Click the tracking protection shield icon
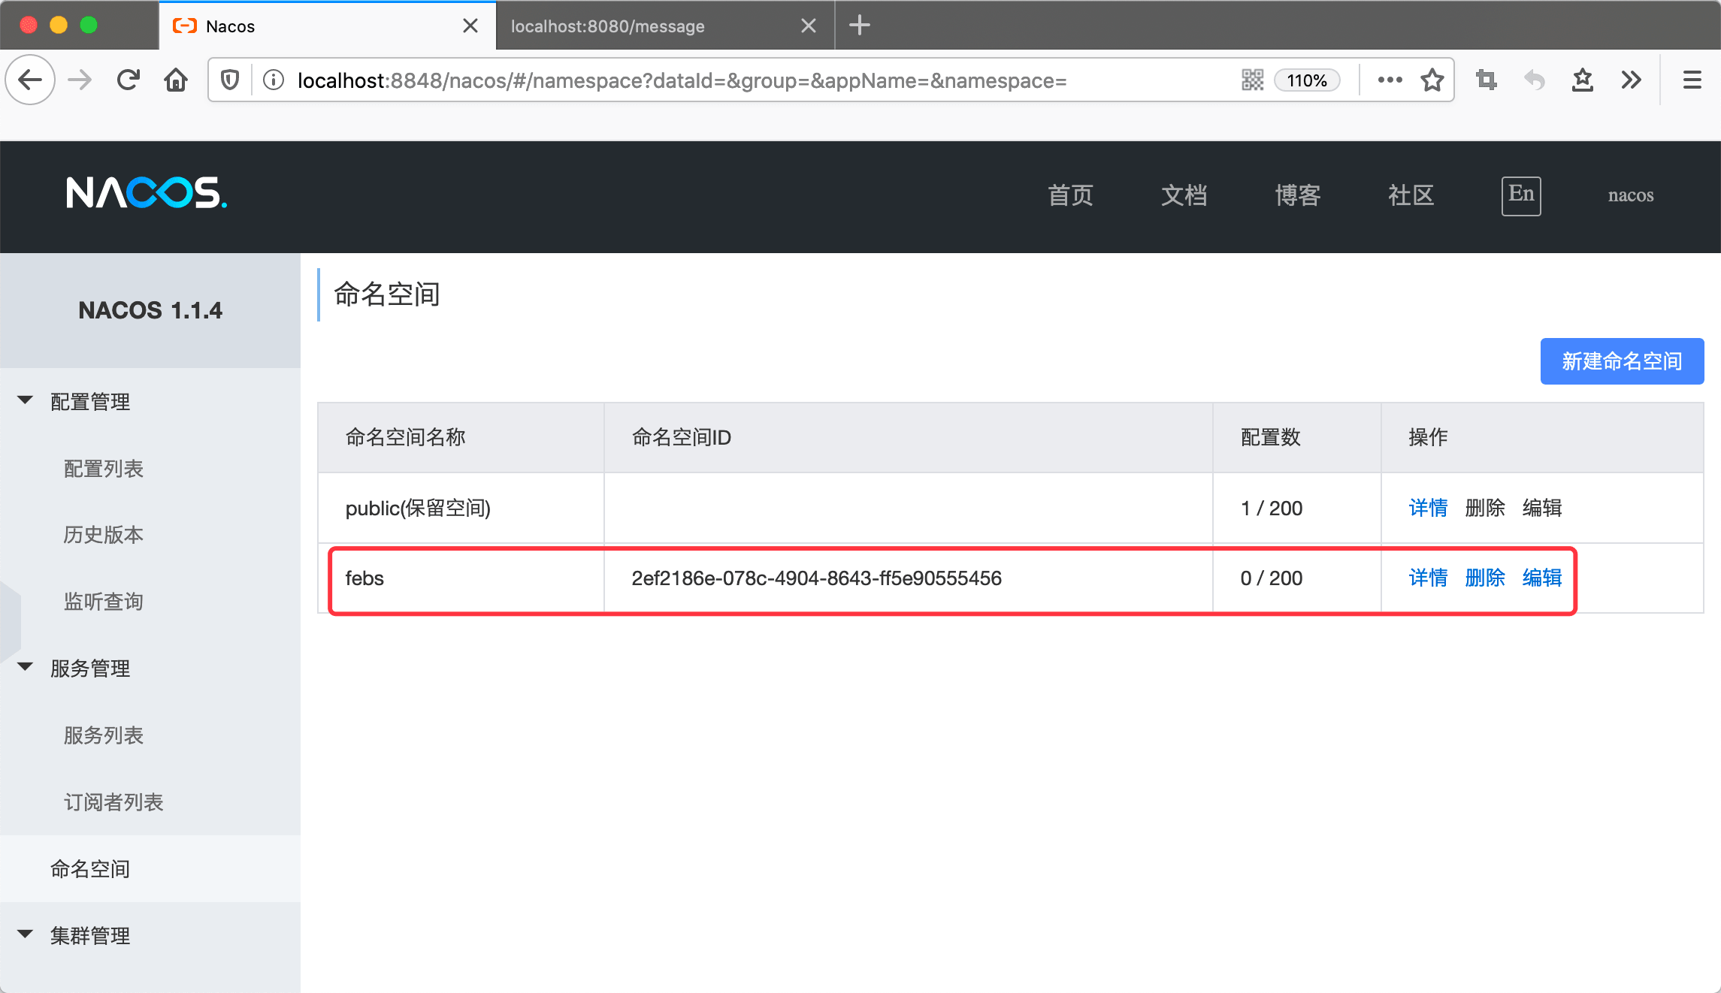 [230, 80]
